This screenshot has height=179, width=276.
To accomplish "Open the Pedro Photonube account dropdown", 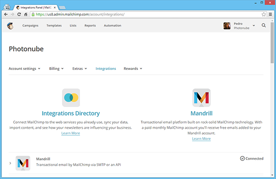I will point(253,25).
